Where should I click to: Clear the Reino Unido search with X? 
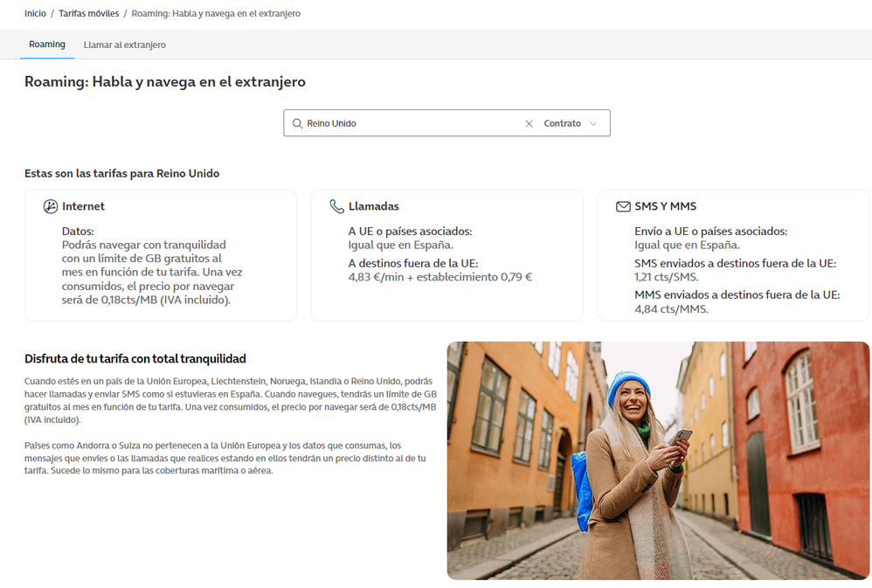pyautogui.click(x=529, y=124)
